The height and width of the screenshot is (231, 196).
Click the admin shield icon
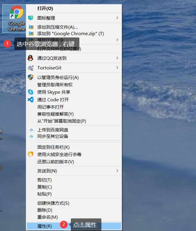pyautogui.click(x=30, y=77)
